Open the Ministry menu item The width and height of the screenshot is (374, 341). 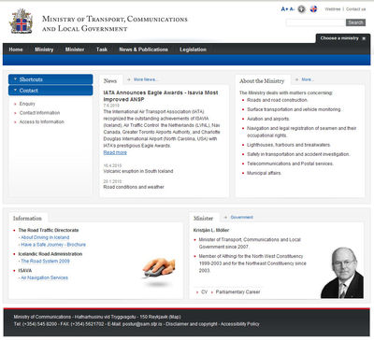click(44, 50)
